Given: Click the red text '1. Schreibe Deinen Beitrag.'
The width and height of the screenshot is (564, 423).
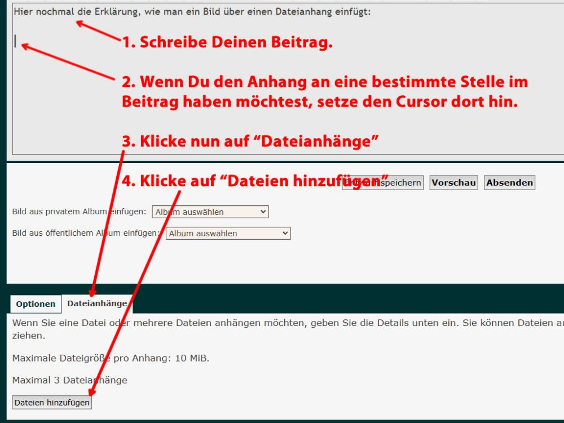Looking at the screenshot, I should [x=227, y=42].
